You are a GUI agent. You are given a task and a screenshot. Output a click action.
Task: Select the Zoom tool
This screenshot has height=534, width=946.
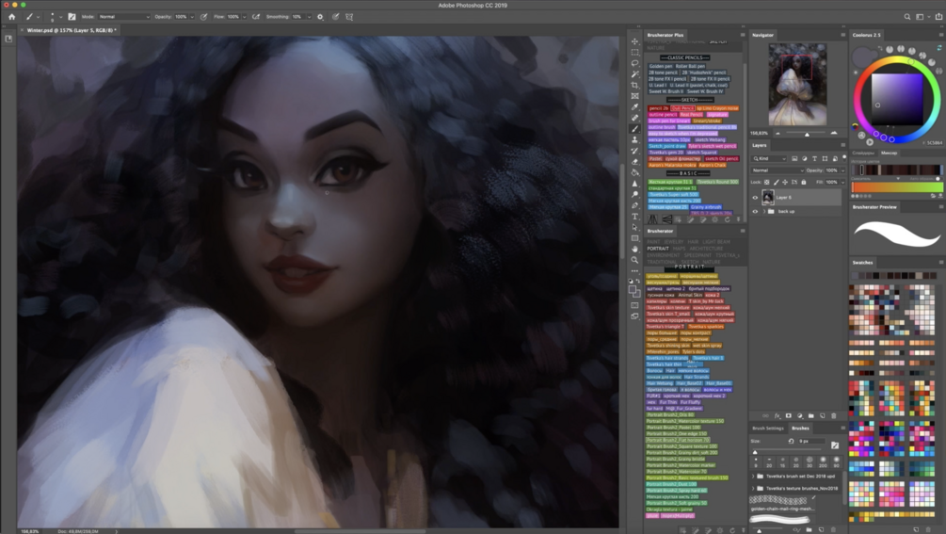(x=634, y=259)
